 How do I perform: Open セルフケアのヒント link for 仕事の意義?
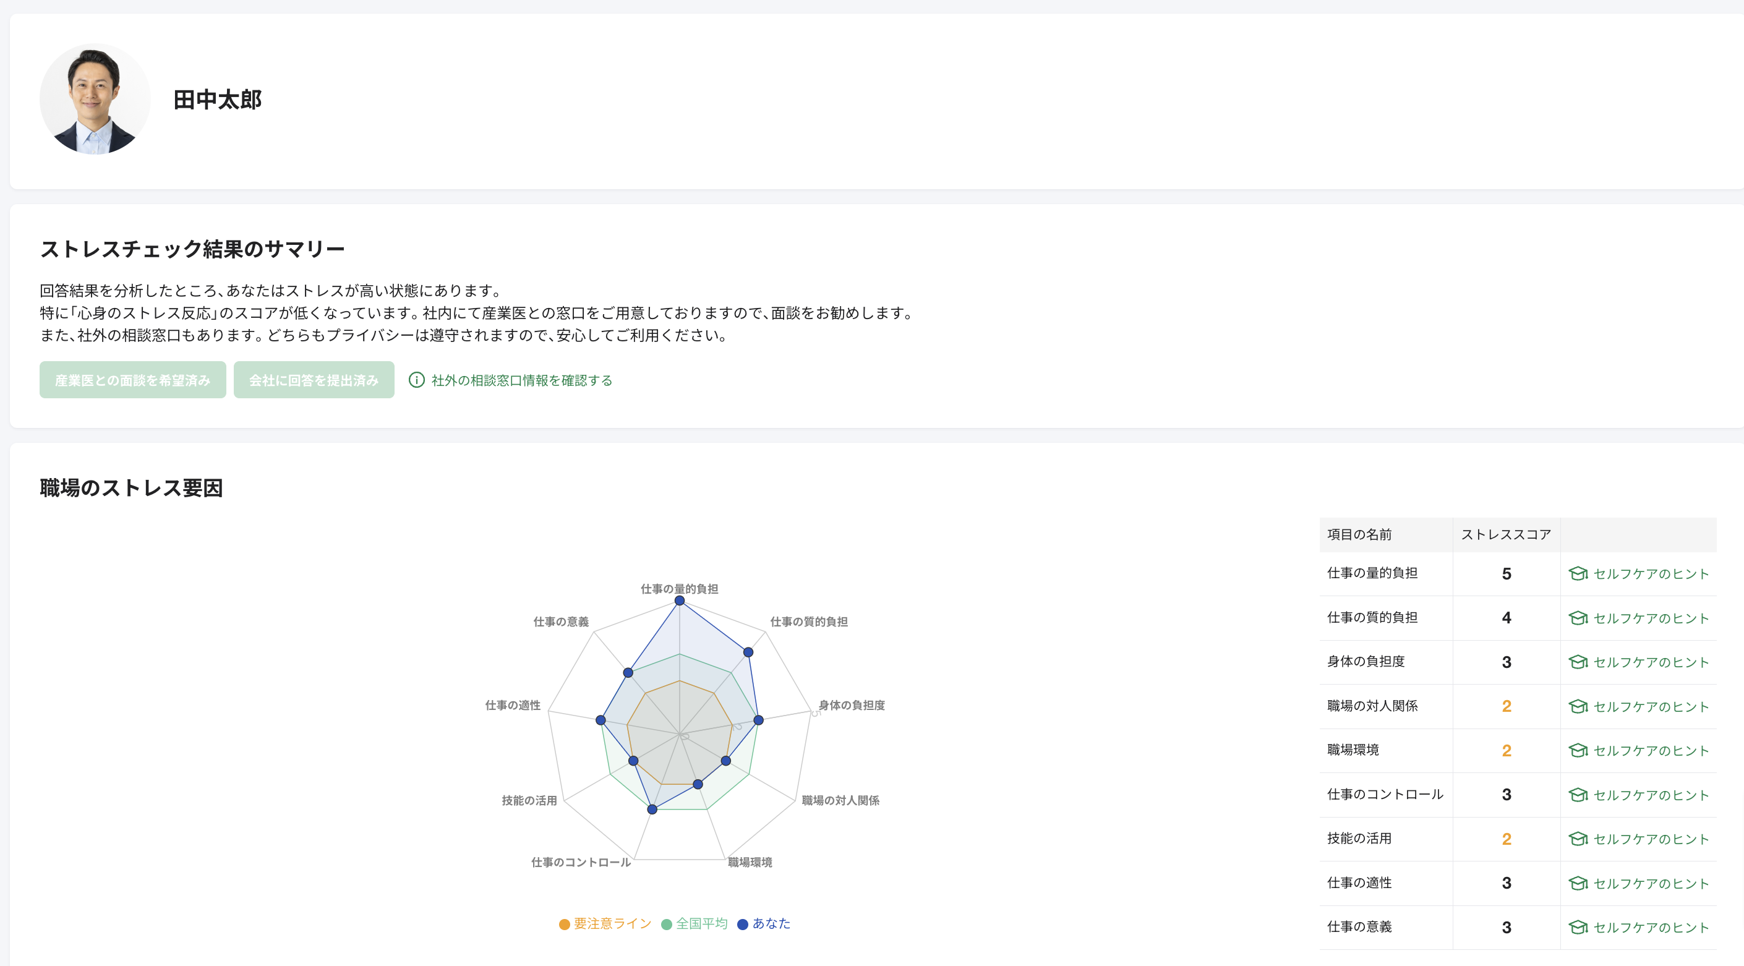(1651, 928)
